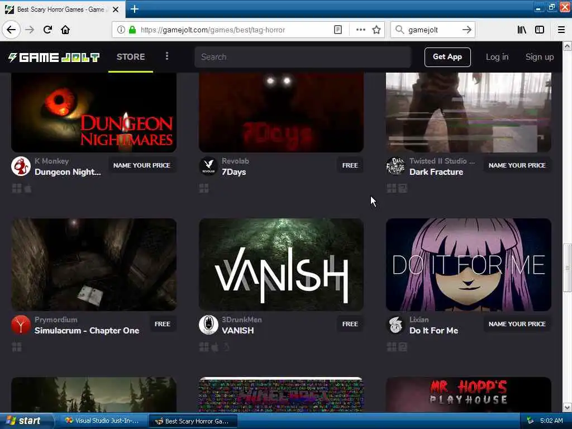The height and width of the screenshot is (429, 572).
Task: Close the Best Scary Horror Games tab
Action: (x=116, y=9)
